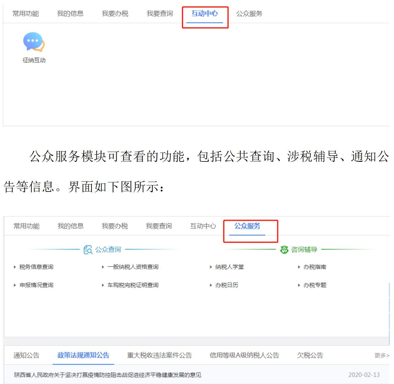
Task: Open 税务信息查询 link
Action: coord(36,267)
